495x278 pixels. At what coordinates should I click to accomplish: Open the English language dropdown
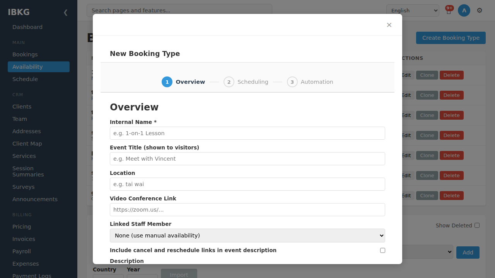413,10
